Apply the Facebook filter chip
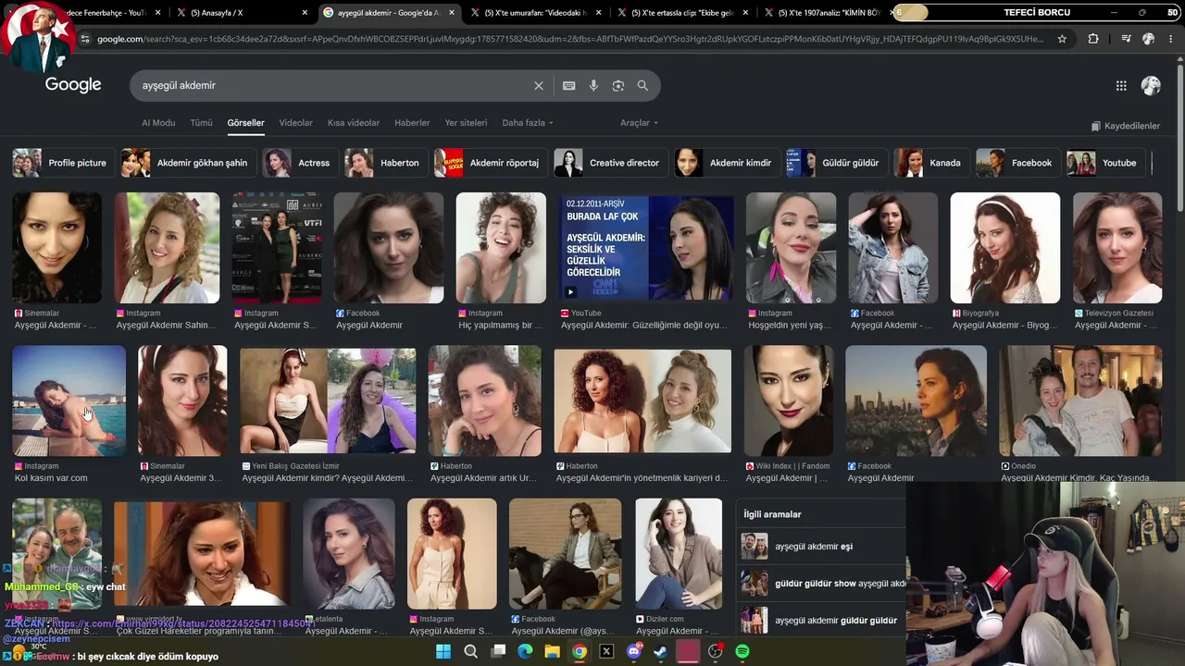The width and height of the screenshot is (1185, 666). pyautogui.click(x=1018, y=163)
